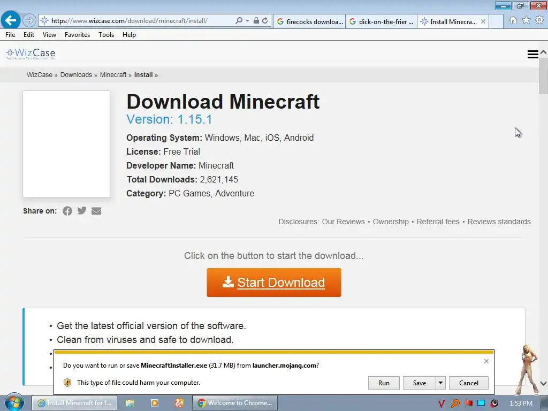The height and width of the screenshot is (411, 548).
Task: Click the Home icon in the browser toolbar
Action: 513,20
